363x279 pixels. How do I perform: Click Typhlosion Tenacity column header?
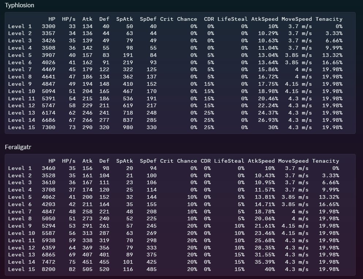click(x=329, y=19)
